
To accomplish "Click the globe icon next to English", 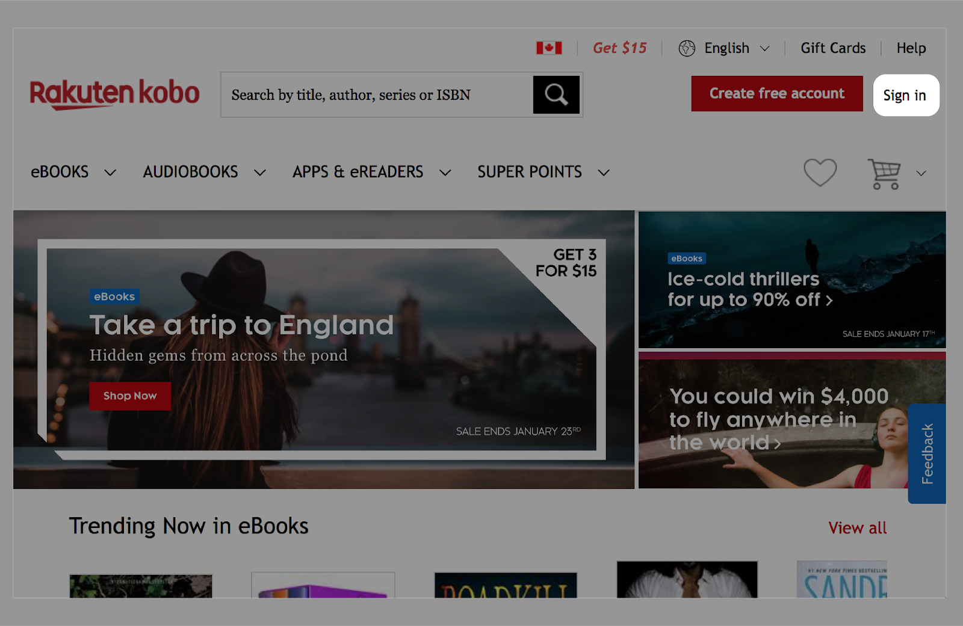I will point(686,48).
